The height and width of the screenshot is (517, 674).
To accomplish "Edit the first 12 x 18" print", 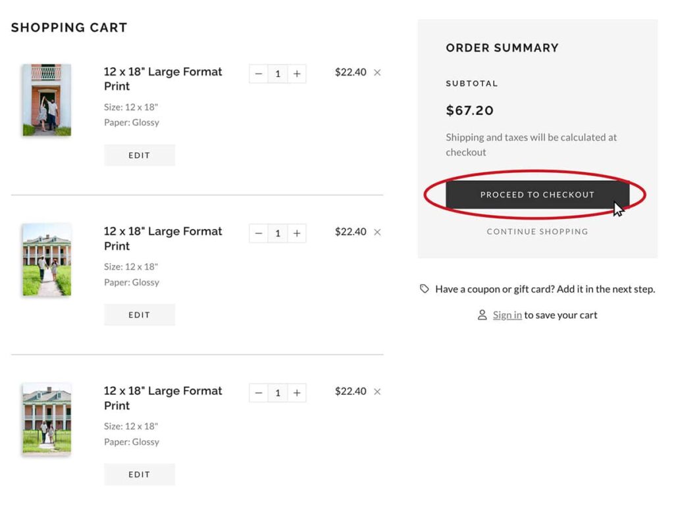I will point(139,155).
